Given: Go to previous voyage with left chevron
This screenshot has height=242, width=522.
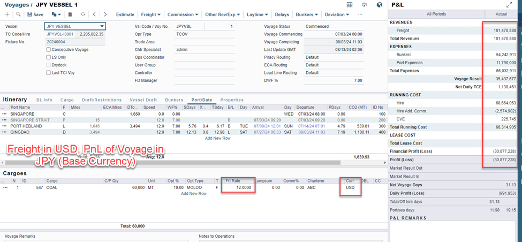Looking at the screenshot, I should point(94,14).
